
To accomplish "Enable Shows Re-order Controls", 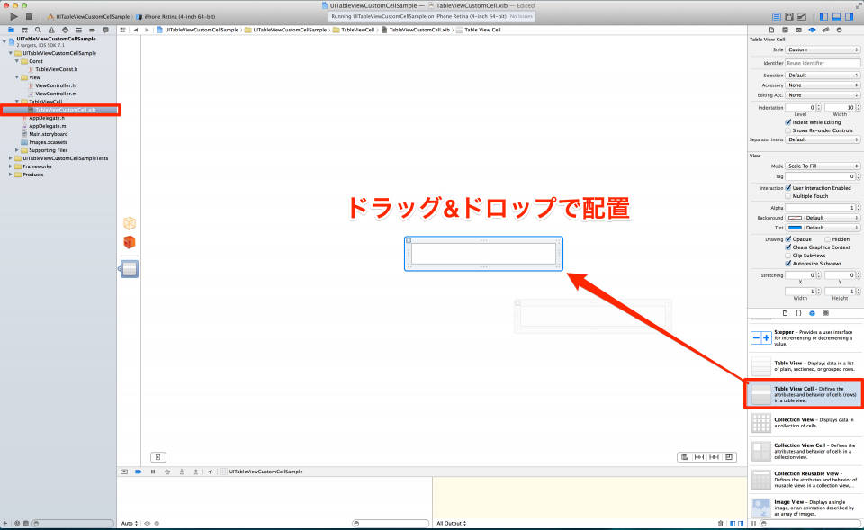I will pos(787,130).
